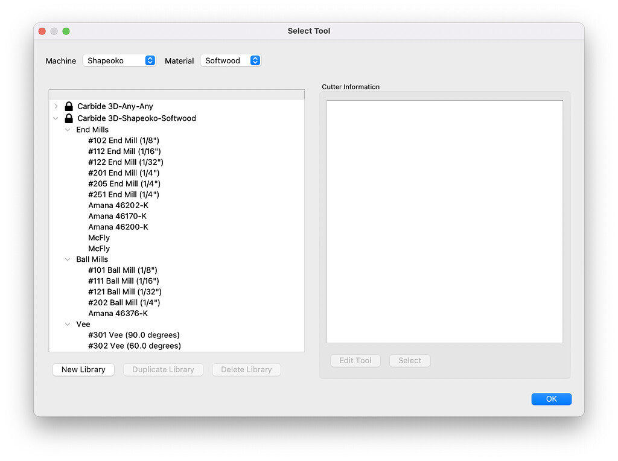Select the Amana 46200-K tool

[x=118, y=227]
